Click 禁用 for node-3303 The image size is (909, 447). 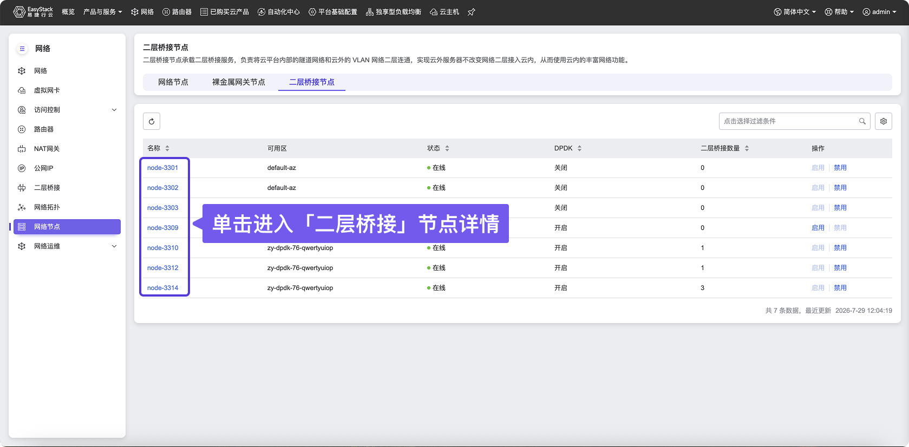click(840, 208)
